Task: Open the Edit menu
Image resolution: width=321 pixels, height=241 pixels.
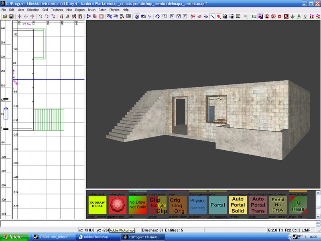Action: pyautogui.click(x=12, y=10)
